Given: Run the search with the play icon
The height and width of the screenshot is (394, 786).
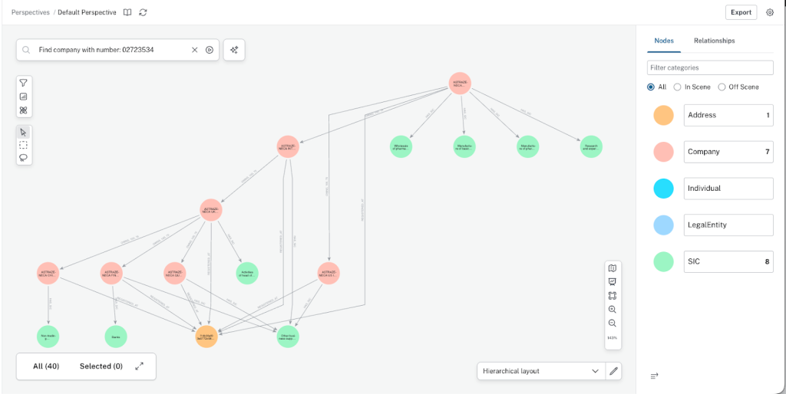Looking at the screenshot, I should 210,50.
